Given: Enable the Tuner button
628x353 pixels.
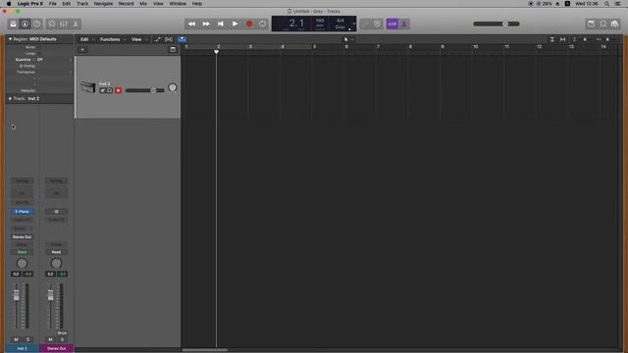Looking at the screenshot, I should tap(366, 24).
